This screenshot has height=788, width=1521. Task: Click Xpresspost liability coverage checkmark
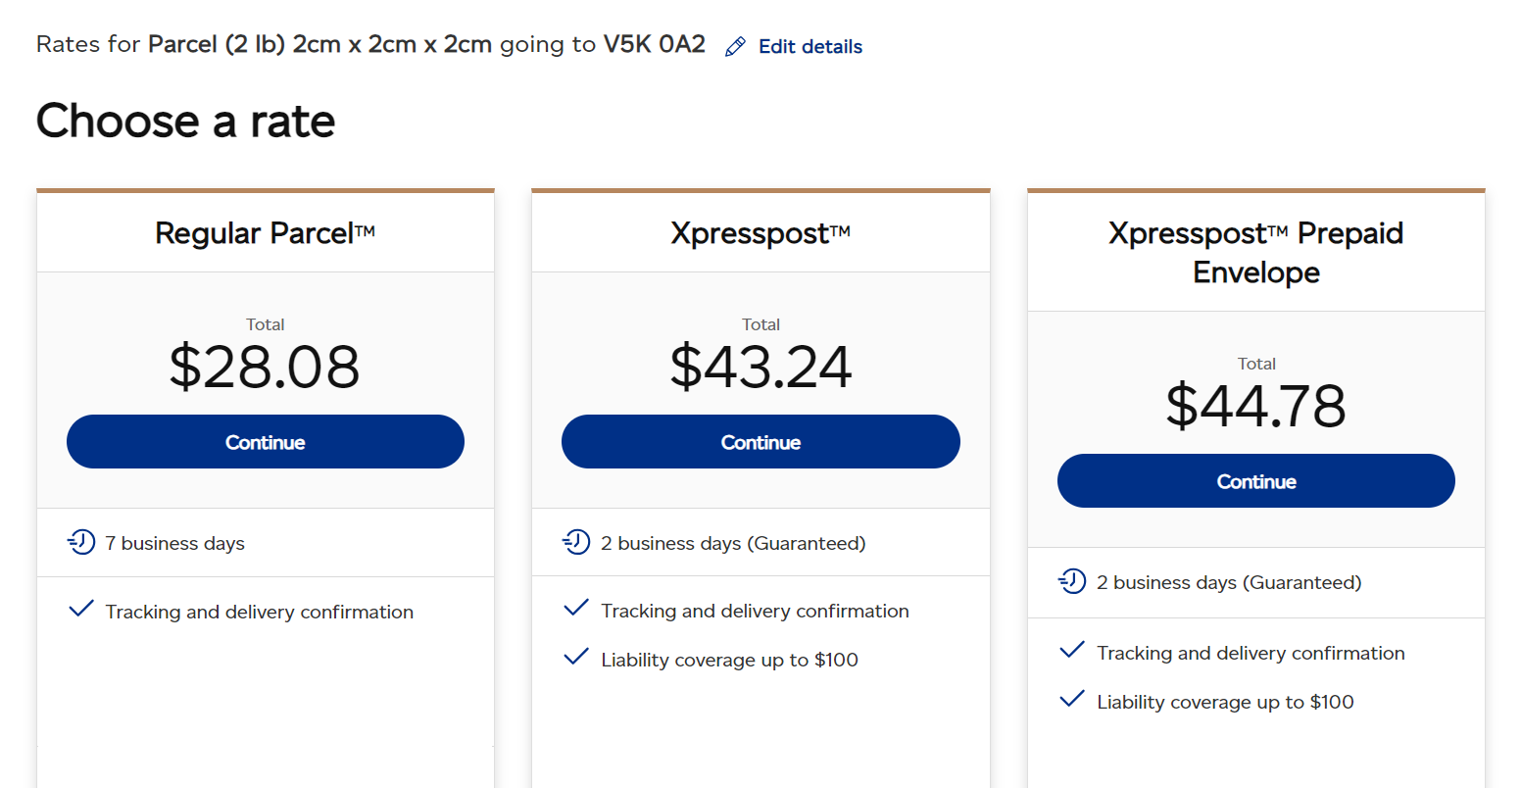[576, 658]
